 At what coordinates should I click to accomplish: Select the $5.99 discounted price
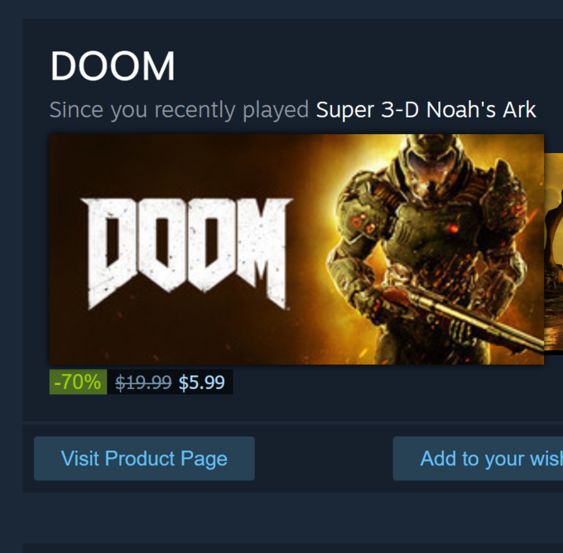(201, 382)
